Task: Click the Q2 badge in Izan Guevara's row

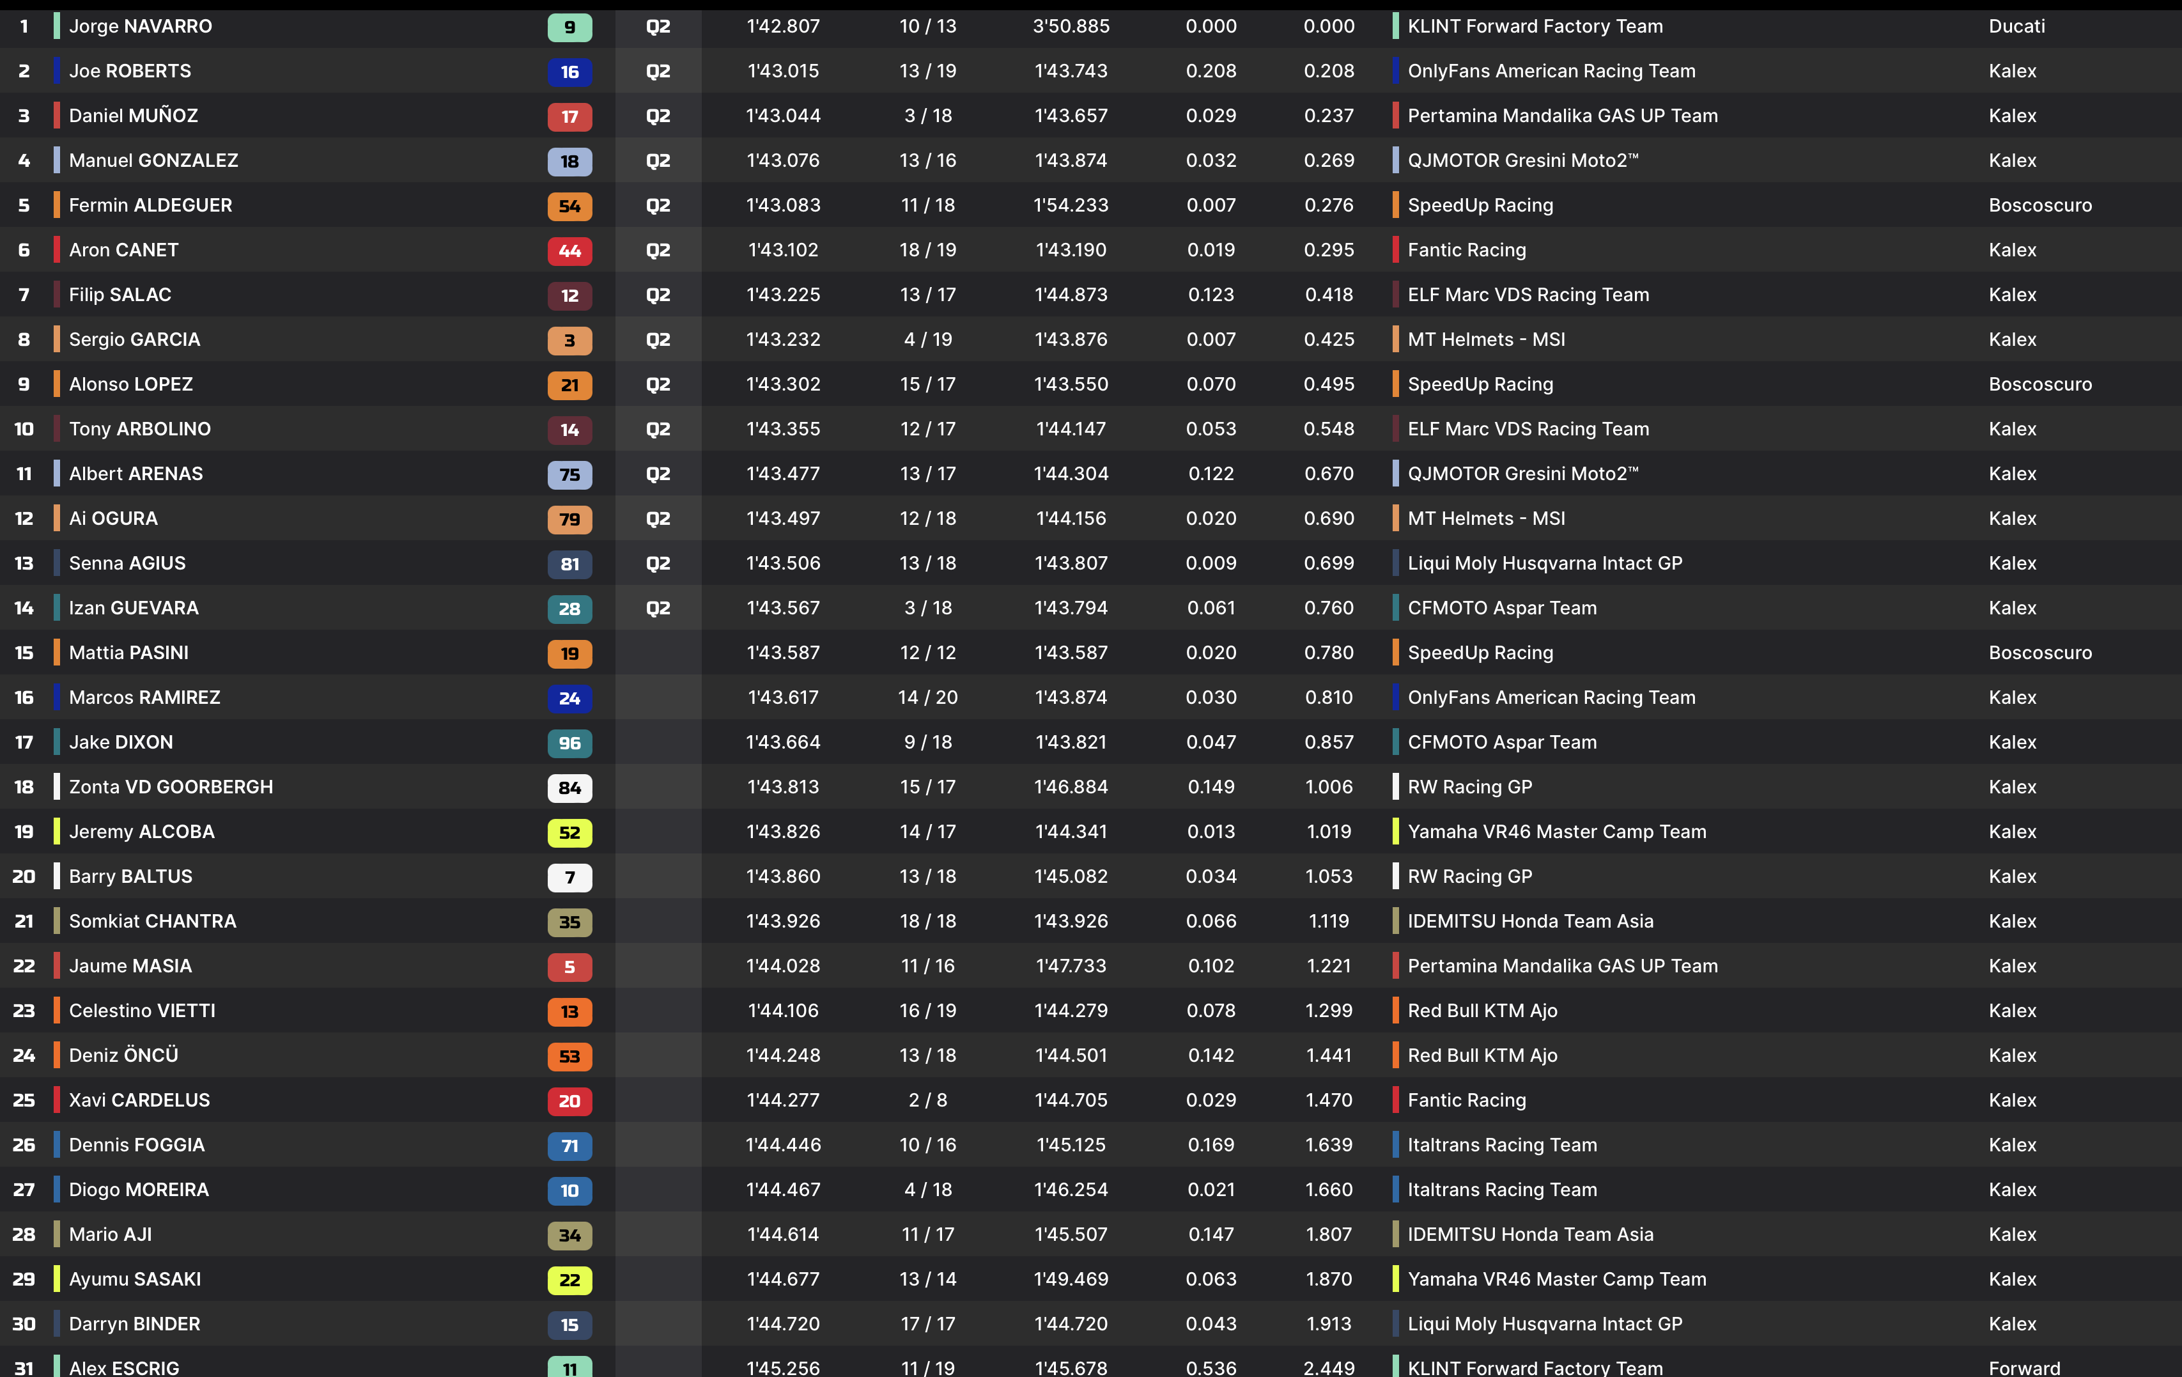Action: pyautogui.click(x=658, y=609)
